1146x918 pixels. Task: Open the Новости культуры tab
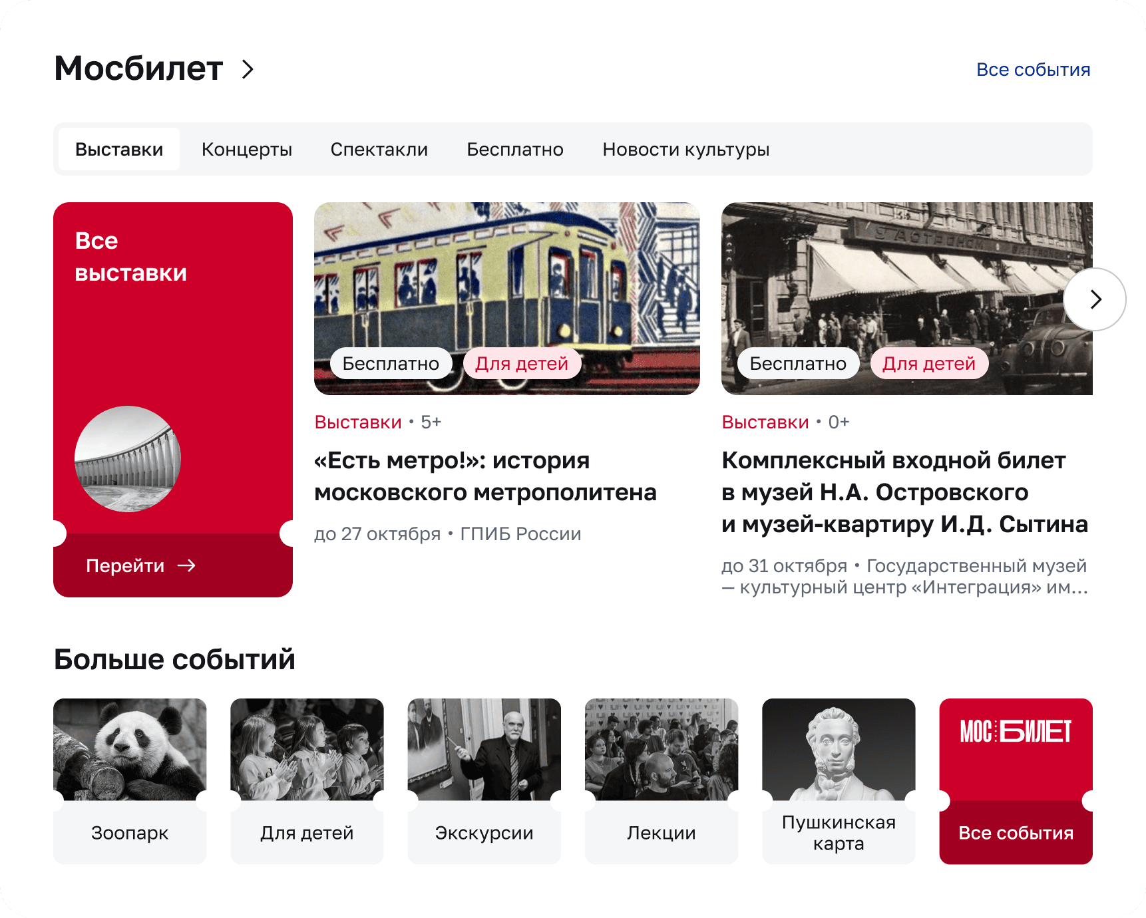point(686,149)
